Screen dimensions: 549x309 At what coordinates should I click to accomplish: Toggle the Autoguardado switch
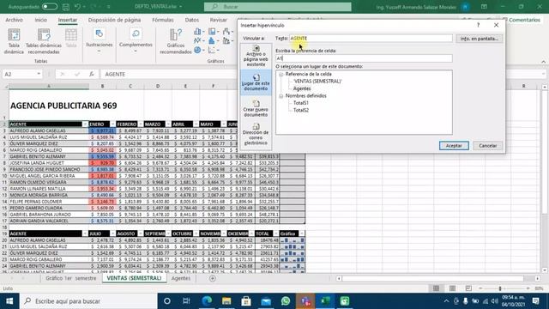50,7
